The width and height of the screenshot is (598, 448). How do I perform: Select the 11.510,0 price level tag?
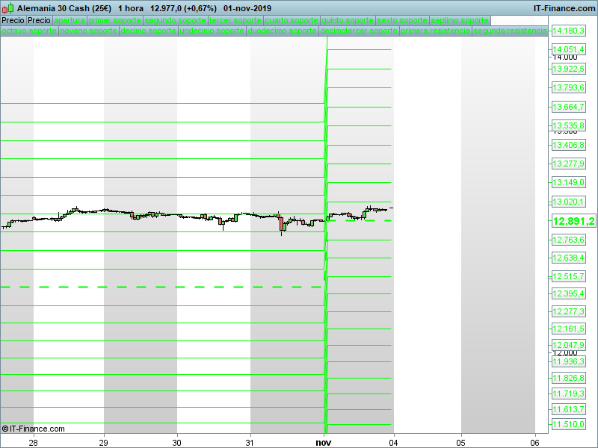(568, 425)
